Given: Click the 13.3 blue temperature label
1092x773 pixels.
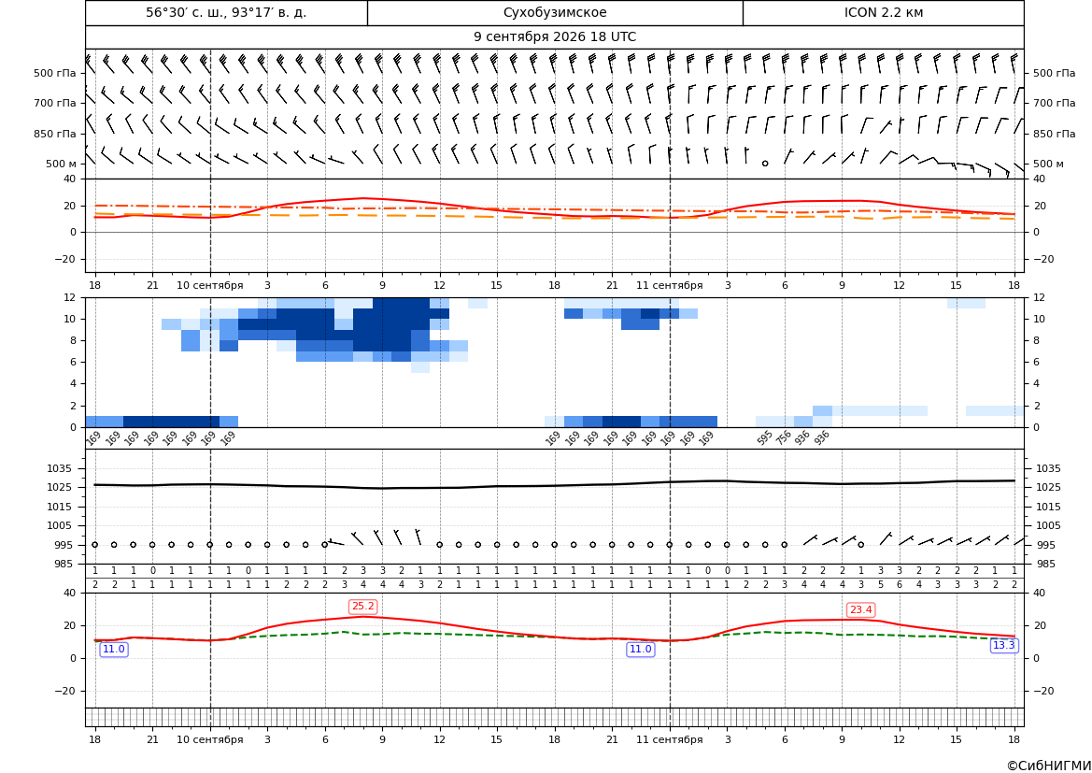Looking at the screenshot, I should point(1003,646).
